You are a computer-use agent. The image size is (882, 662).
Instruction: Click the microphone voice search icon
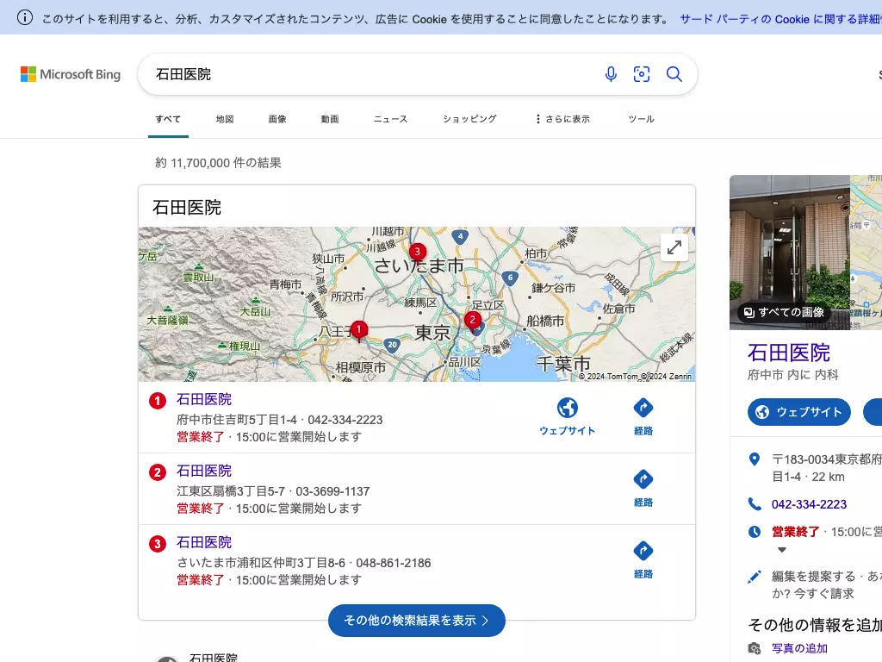pyautogui.click(x=611, y=74)
